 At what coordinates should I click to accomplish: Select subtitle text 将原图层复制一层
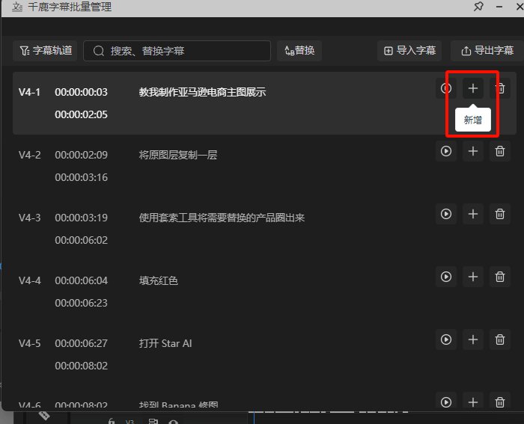178,155
